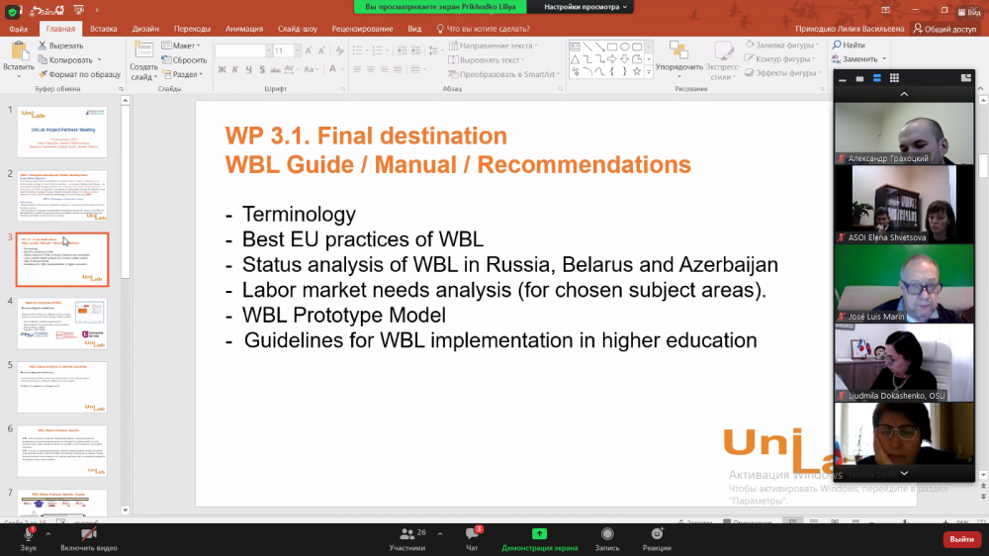Show previous participants with up chevron
The image size is (989, 556).
click(x=904, y=94)
